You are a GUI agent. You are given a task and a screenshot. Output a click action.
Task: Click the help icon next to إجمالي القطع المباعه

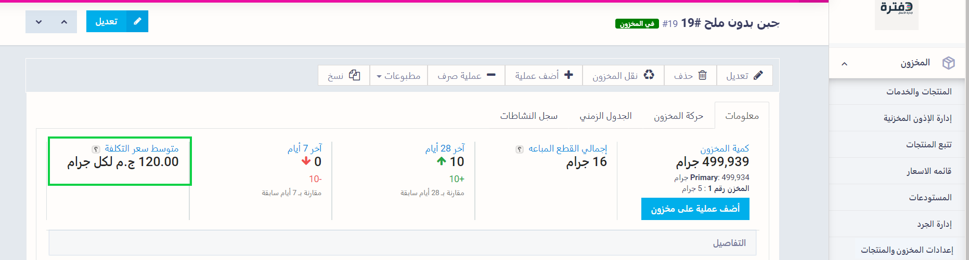tap(519, 149)
